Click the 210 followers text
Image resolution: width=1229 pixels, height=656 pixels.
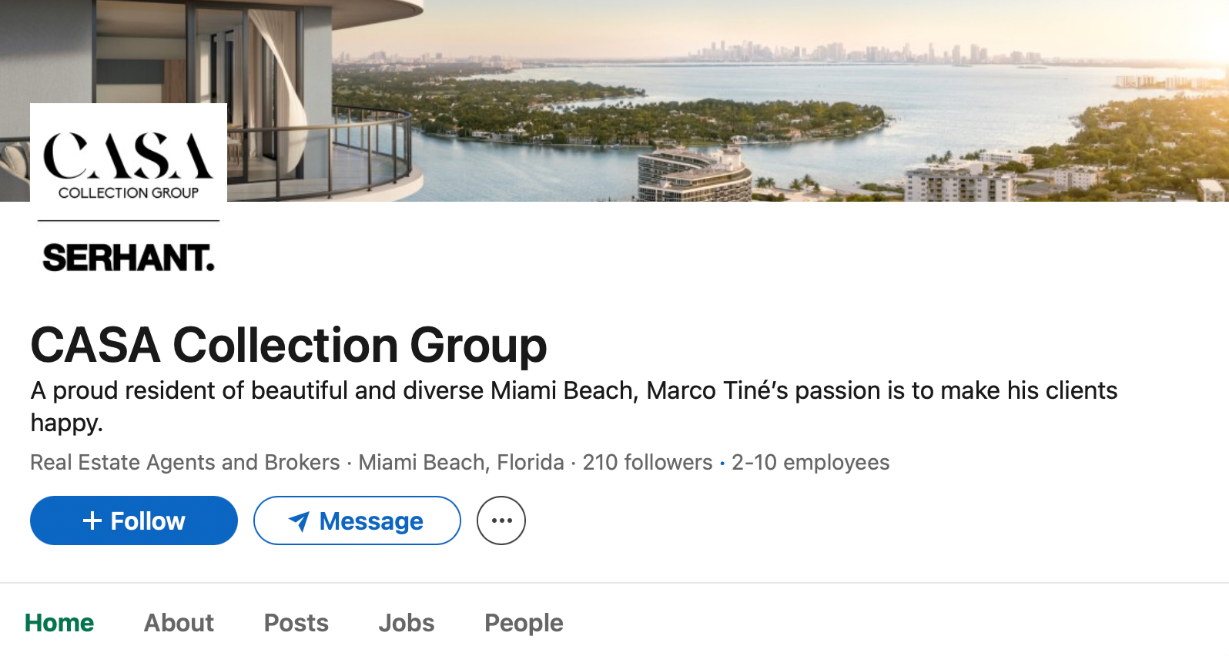[x=648, y=463]
